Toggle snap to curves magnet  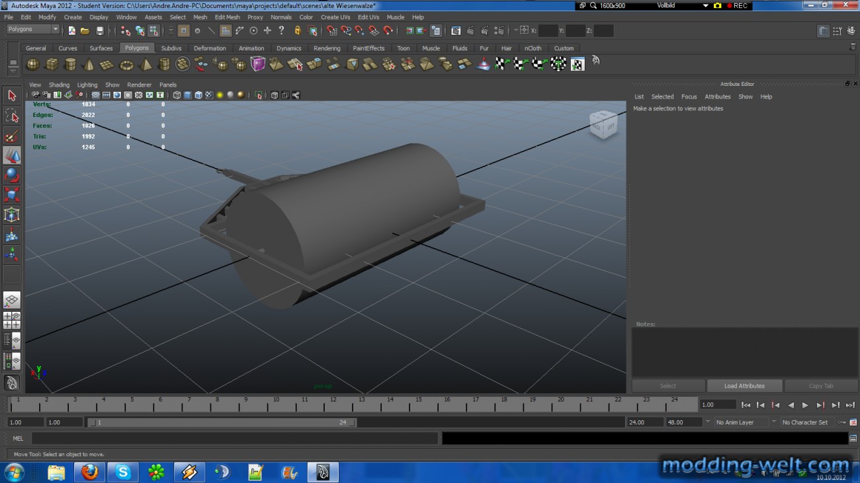click(346, 30)
